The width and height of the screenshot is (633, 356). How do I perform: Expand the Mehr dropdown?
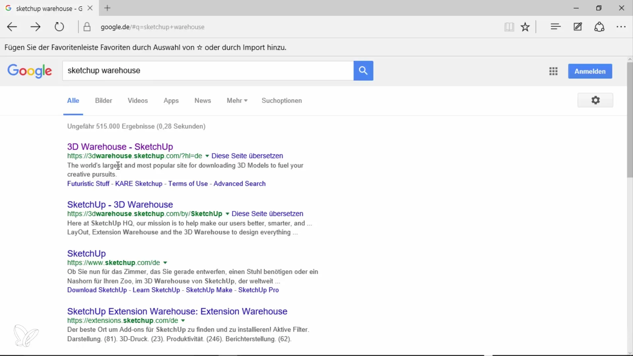pos(237,101)
